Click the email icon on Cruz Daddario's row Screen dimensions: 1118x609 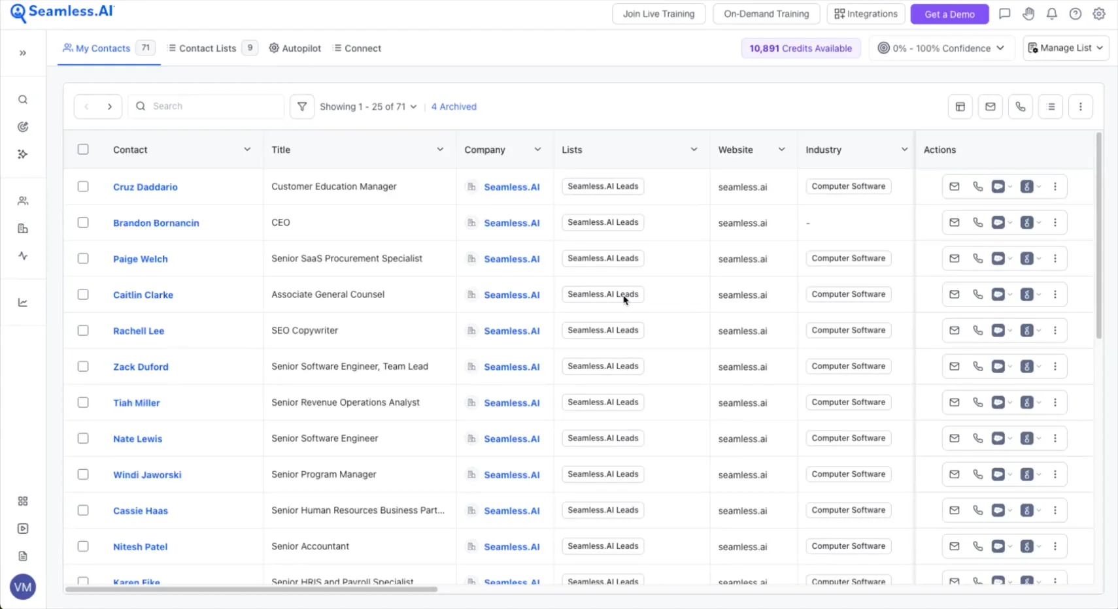(955, 186)
